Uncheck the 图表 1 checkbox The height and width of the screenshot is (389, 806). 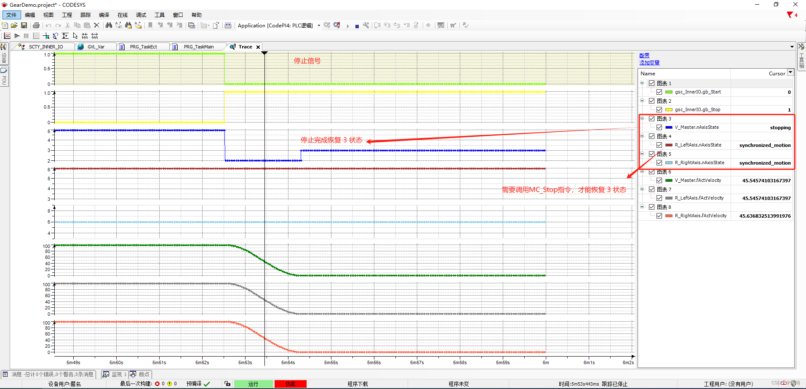[x=651, y=83]
